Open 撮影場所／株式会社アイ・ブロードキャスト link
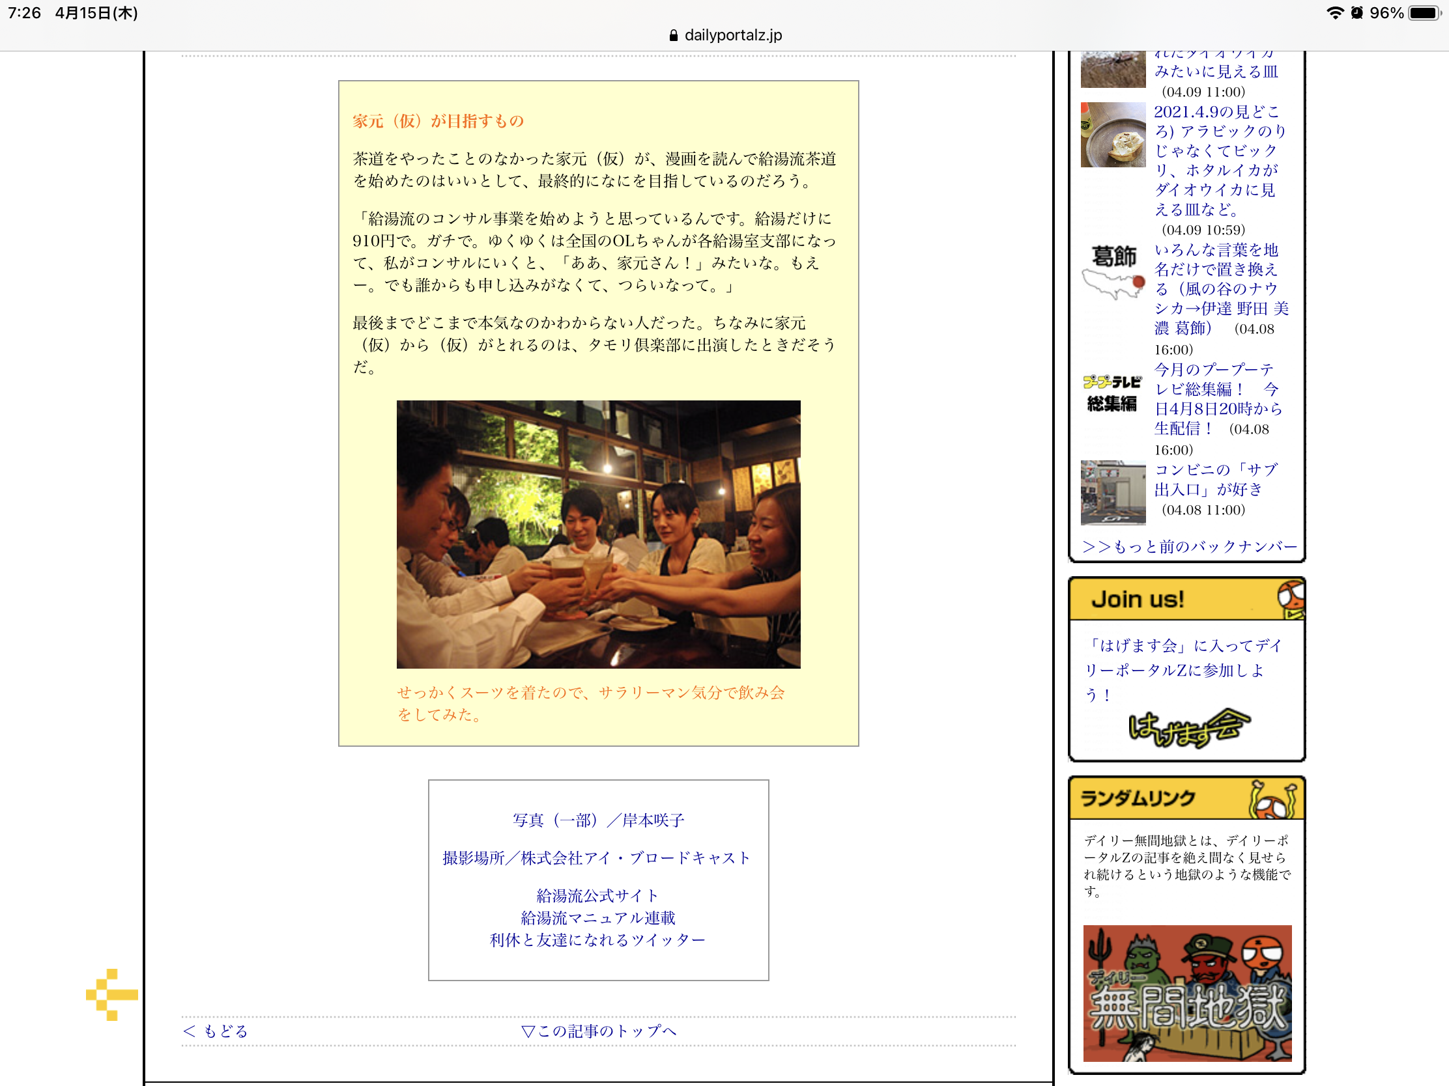1449x1086 pixels. (x=597, y=857)
